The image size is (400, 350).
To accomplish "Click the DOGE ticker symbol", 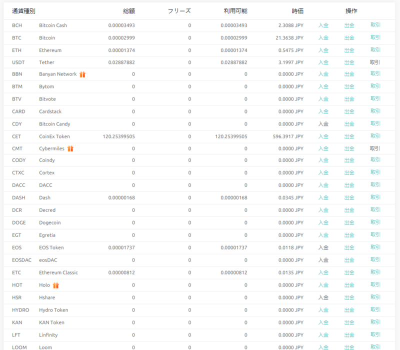I will [19, 222].
